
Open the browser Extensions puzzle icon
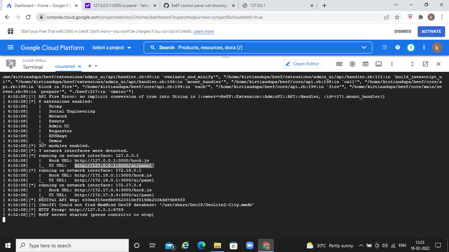(x=420, y=17)
